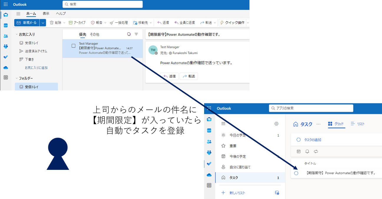Open To Do checkmark in mail window rail
Image resolution: width=382 pixels, height=199 pixels.
click(x=6, y=57)
